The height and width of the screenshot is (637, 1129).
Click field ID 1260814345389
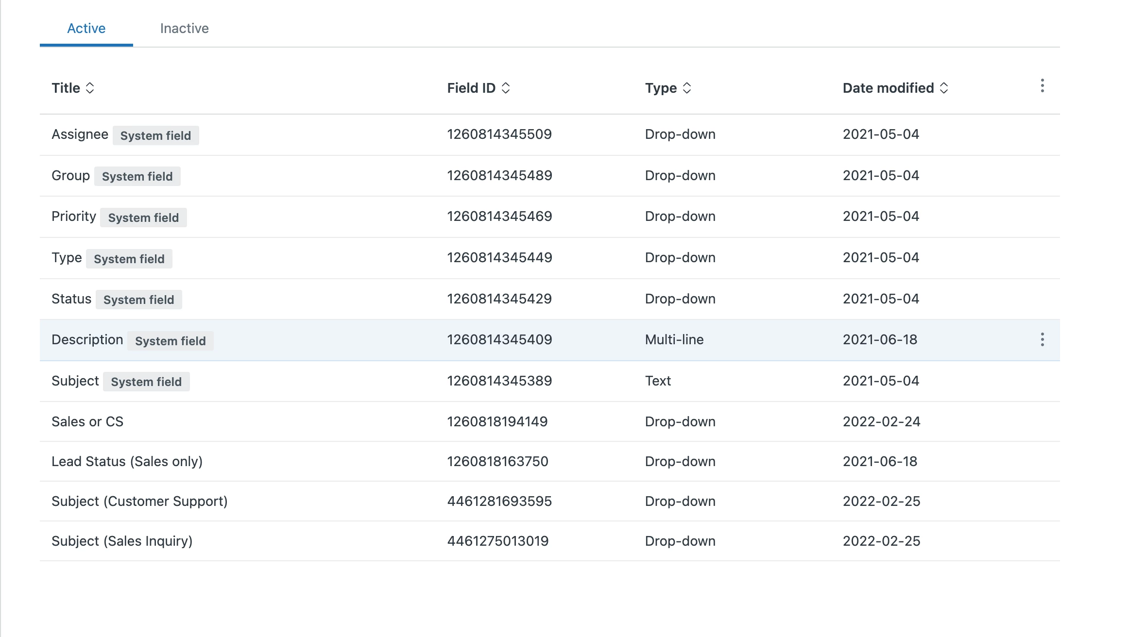pos(499,381)
